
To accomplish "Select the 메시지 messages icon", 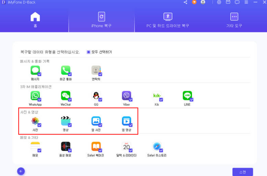I will (x=35, y=70).
